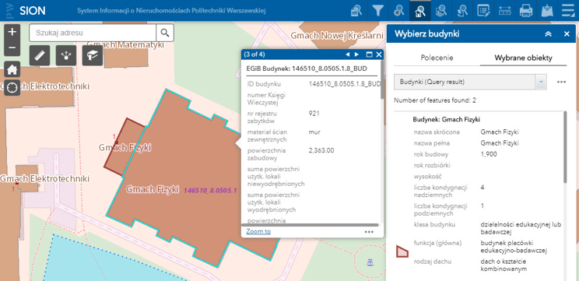Switch to the Wybrane obiekty tab
The width and height of the screenshot is (579, 281).
[523, 58]
